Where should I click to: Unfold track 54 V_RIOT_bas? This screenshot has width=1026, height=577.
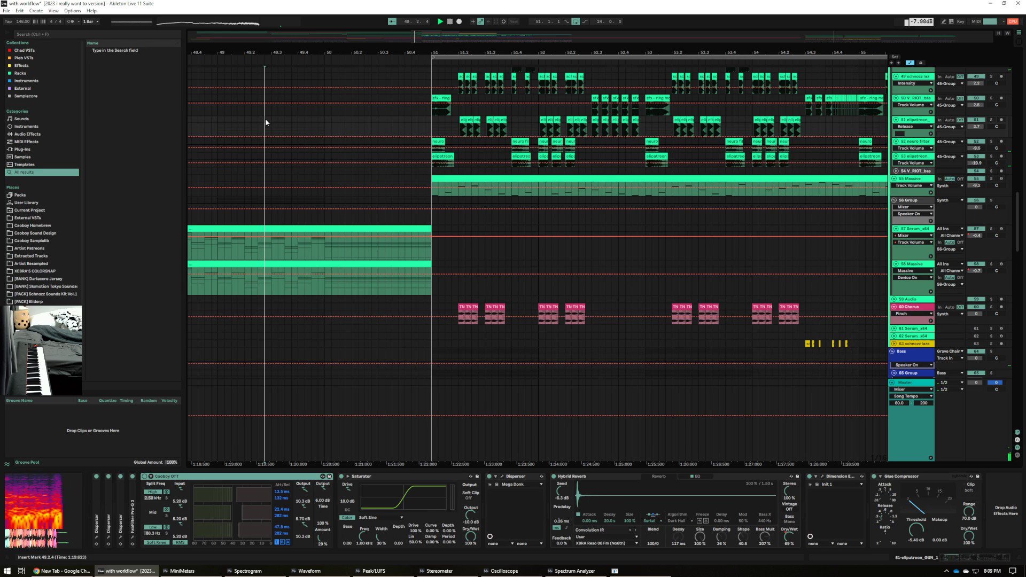pos(895,171)
